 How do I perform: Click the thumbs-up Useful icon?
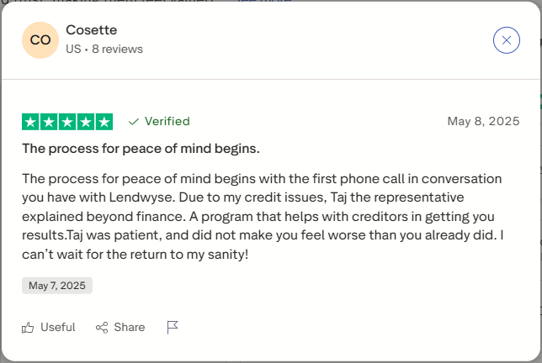(x=29, y=327)
